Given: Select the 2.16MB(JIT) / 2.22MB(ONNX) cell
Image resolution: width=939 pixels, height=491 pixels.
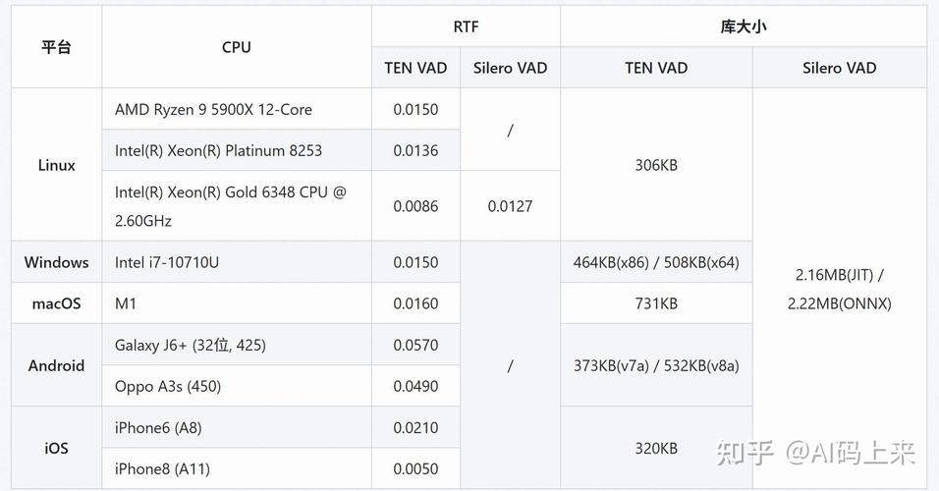Looking at the screenshot, I should 840,289.
